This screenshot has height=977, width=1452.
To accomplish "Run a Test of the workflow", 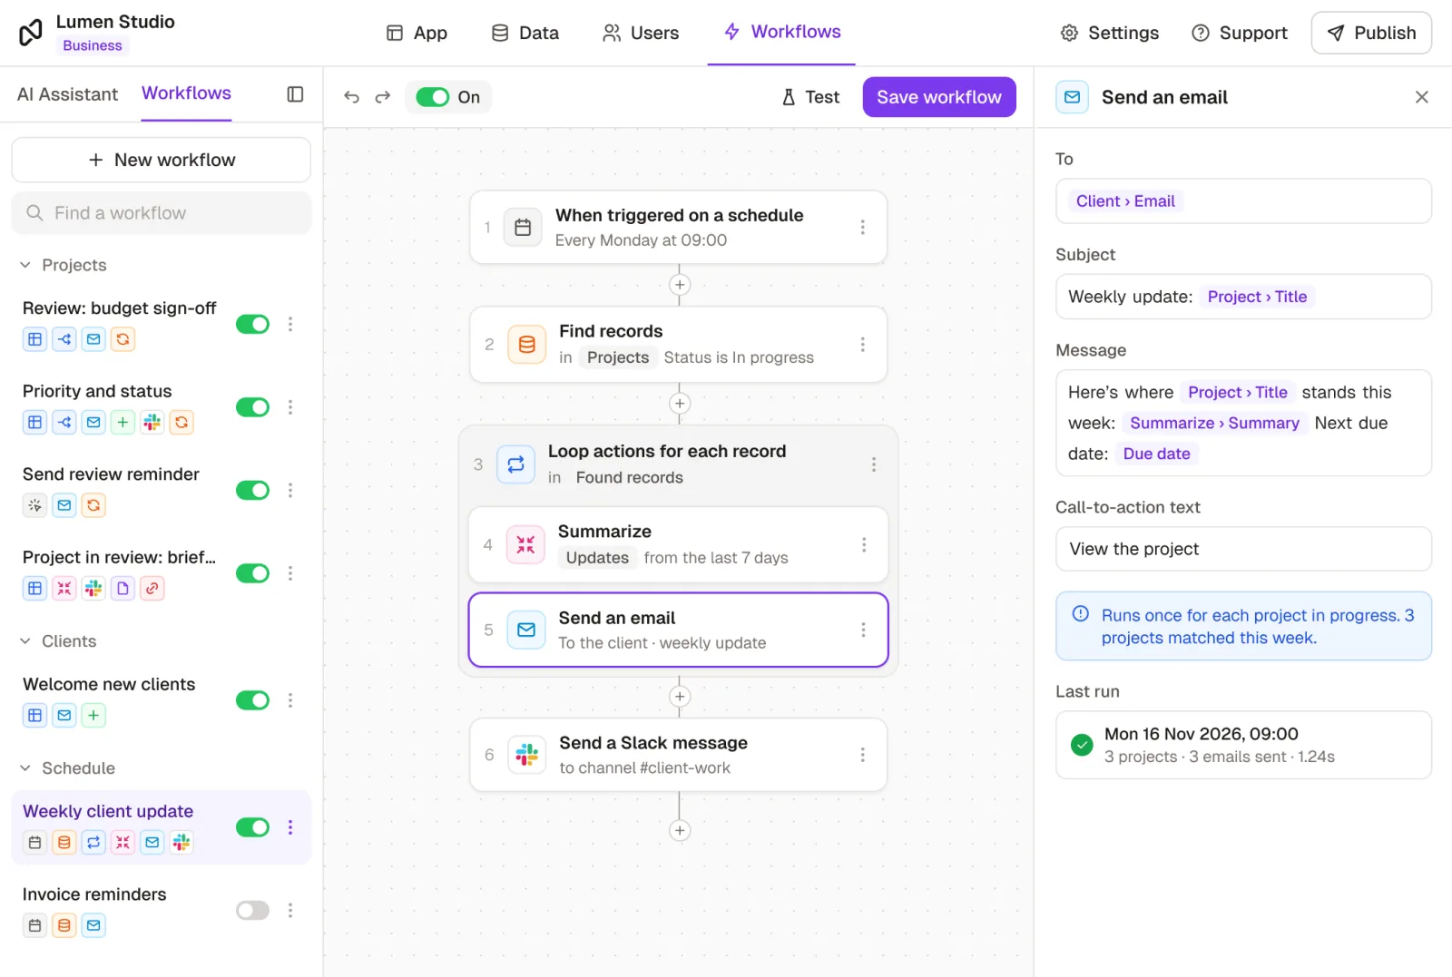I will [x=810, y=97].
